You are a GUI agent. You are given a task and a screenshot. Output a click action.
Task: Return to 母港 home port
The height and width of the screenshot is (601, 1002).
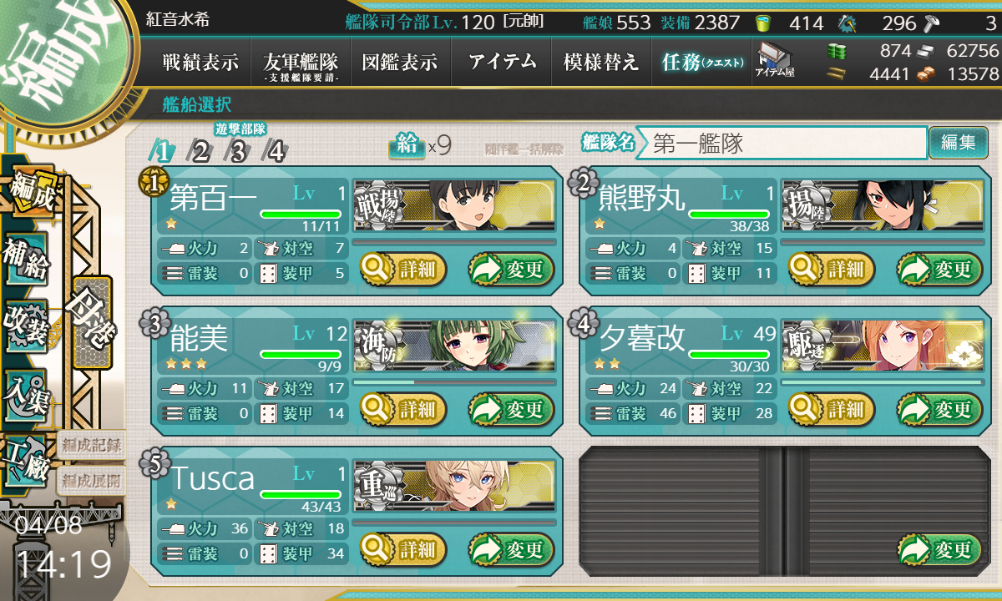pos(92,322)
